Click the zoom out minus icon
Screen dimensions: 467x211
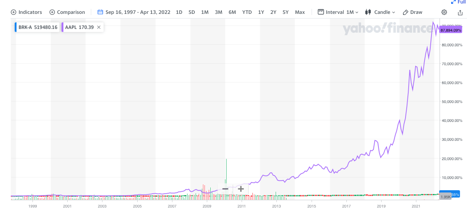(225, 189)
